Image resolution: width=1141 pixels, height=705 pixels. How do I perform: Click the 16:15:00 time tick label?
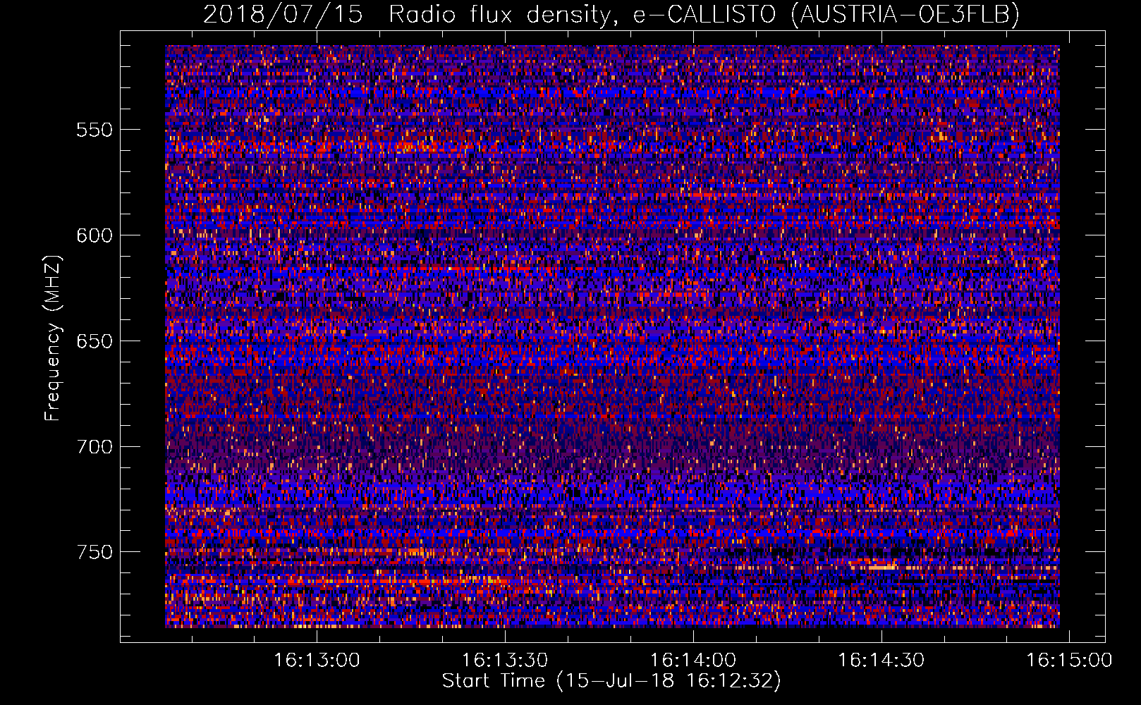click(1069, 661)
